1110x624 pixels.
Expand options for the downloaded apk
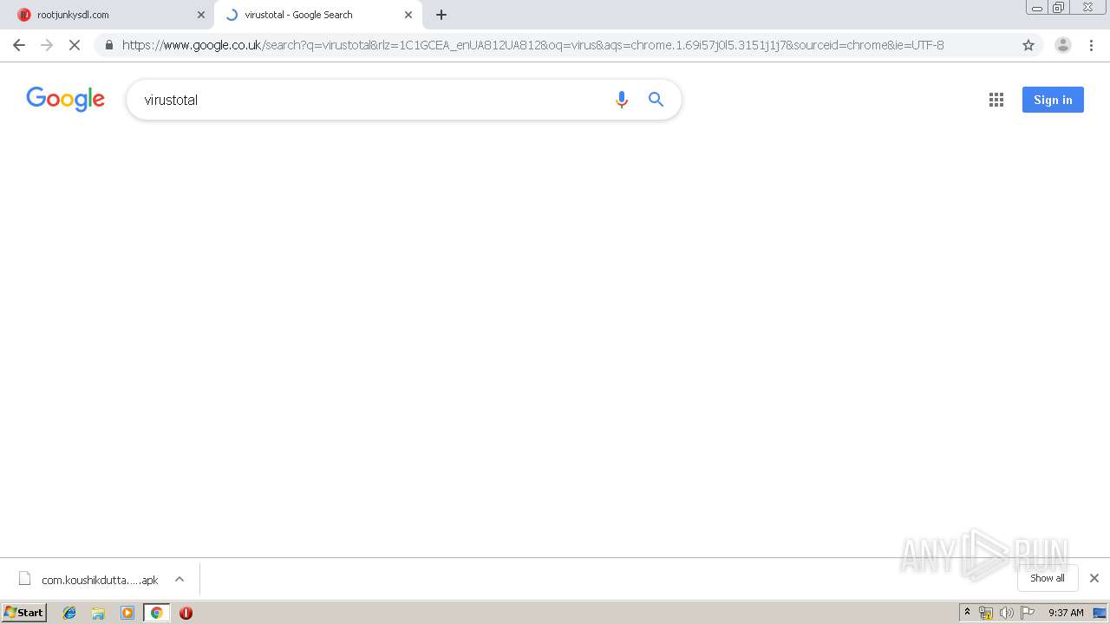tap(180, 580)
